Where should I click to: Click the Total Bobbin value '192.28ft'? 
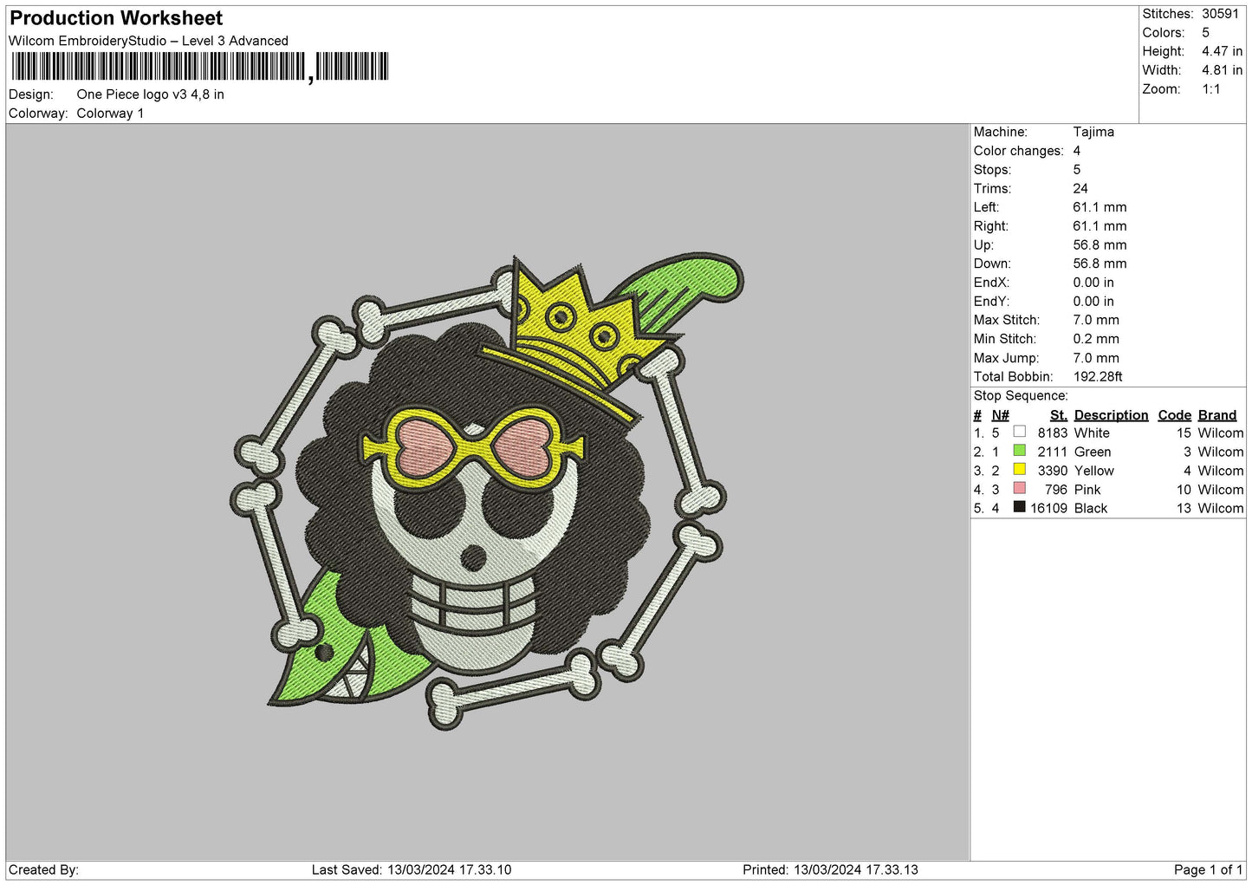(1098, 377)
